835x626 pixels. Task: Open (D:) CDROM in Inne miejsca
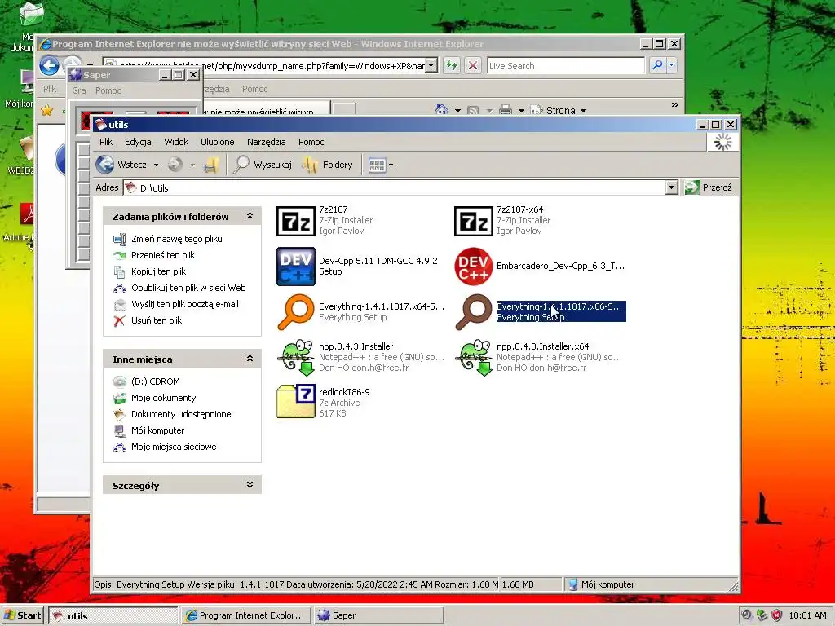pyautogui.click(x=156, y=381)
